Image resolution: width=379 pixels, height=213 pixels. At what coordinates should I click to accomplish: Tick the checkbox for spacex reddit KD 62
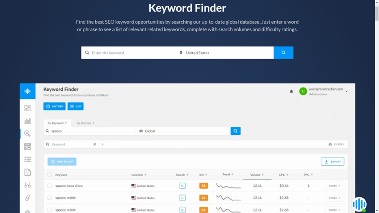pos(50,198)
